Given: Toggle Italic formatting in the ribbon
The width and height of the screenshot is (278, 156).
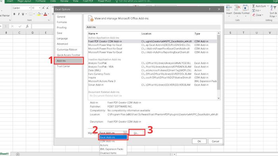Looking at the screenshot, I should point(19,14).
